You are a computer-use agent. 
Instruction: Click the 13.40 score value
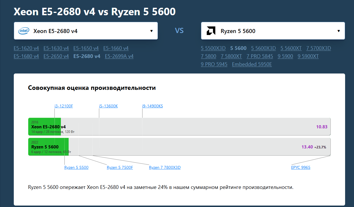[307, 147]
